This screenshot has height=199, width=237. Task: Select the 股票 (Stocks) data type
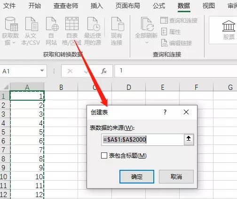click(x=229, y=30)
